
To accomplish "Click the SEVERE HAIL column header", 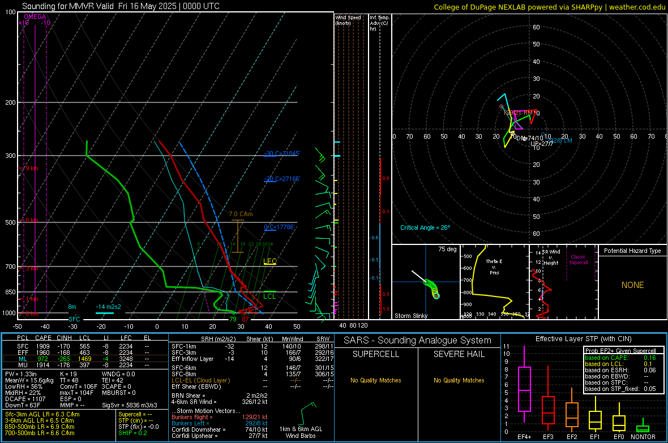I will click(459, 354).
